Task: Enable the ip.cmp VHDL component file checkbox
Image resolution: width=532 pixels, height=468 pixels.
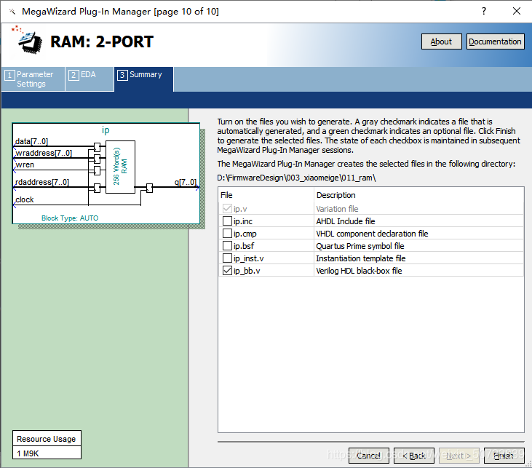Action: (x=227, y=234)
